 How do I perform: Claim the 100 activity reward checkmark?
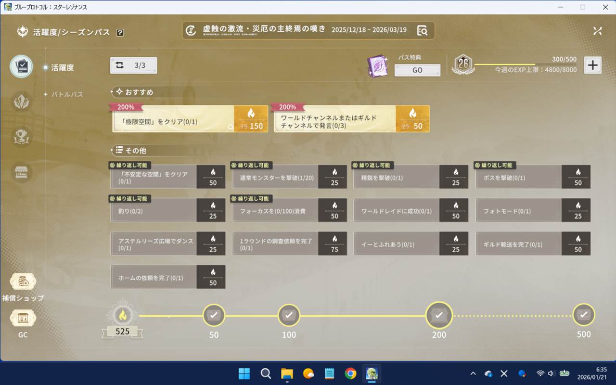point(289,316)
